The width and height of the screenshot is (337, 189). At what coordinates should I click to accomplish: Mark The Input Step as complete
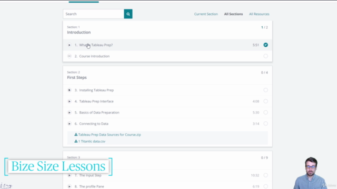pyautogui.click(x=265, y=175)
